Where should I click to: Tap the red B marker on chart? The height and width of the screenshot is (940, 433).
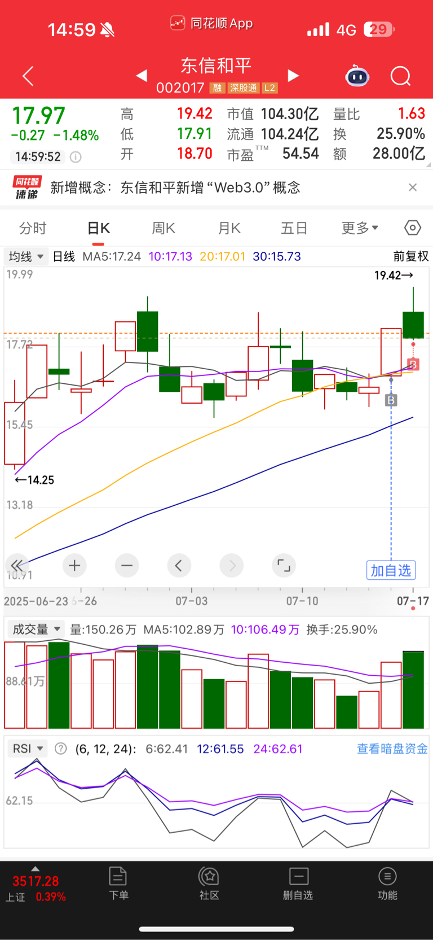tap(413, 364)
